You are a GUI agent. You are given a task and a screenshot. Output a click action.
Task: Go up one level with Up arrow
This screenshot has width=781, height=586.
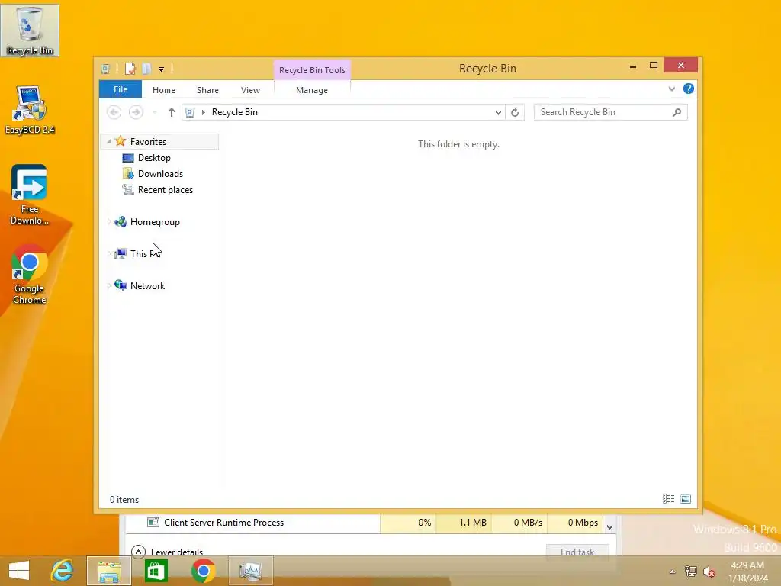click(x=172, y=112)
